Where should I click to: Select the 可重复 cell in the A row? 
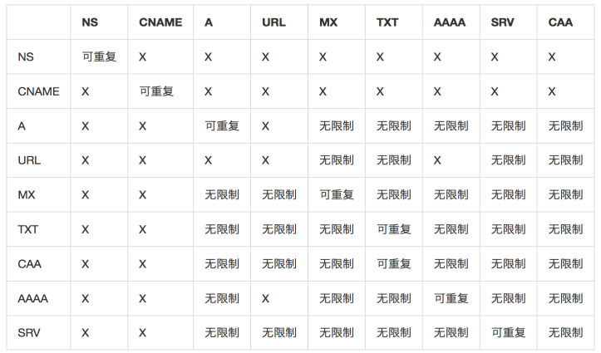222,126
